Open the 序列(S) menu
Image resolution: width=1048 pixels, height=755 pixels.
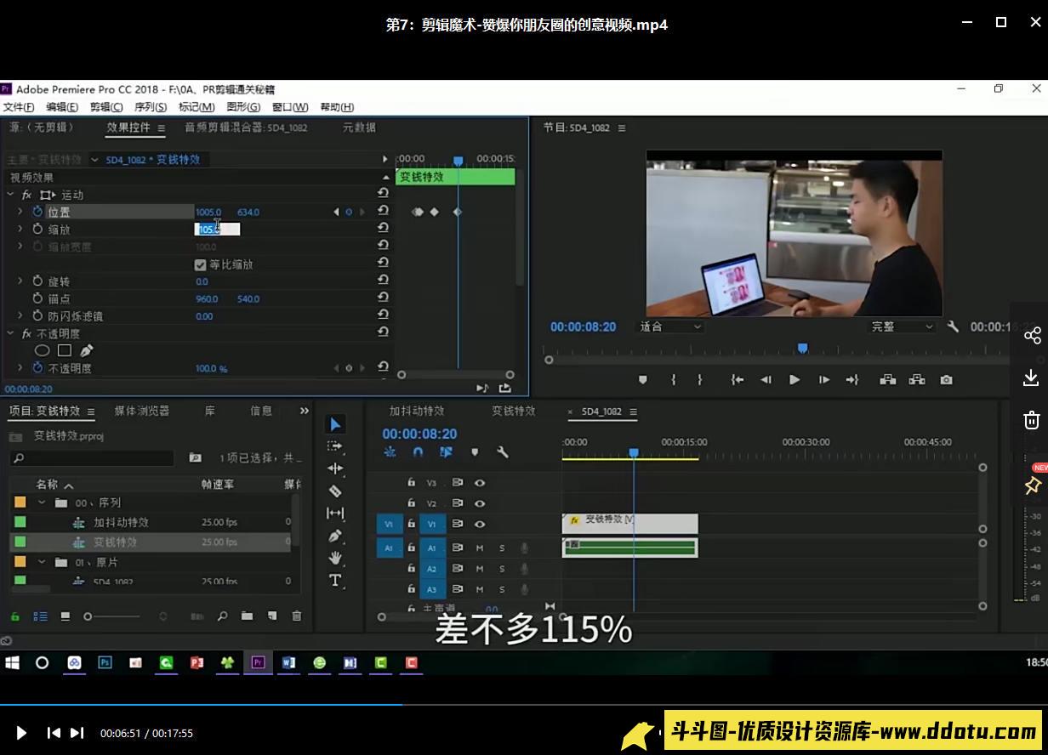click(x=151, y=107)
